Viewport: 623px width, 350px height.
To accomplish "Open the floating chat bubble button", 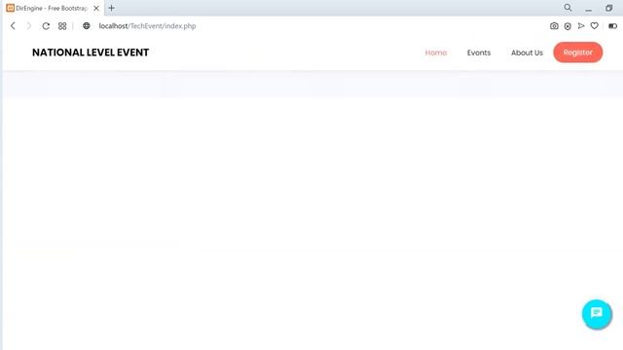I will point(597,314).
